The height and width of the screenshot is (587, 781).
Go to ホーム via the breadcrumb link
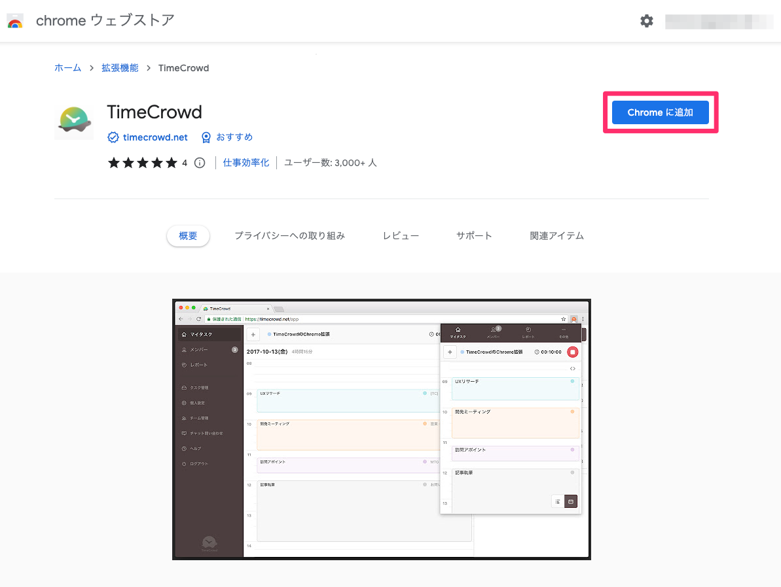pyautogui.click(x=67, y=67)
